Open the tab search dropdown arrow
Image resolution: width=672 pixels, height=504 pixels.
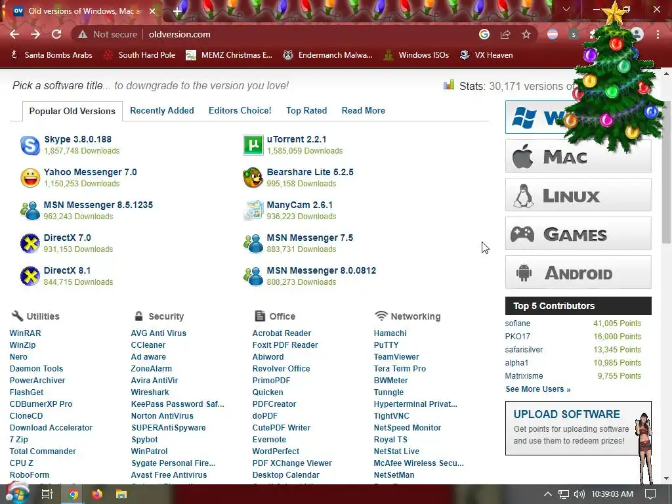pyautogui.click(x=566, y=9)
